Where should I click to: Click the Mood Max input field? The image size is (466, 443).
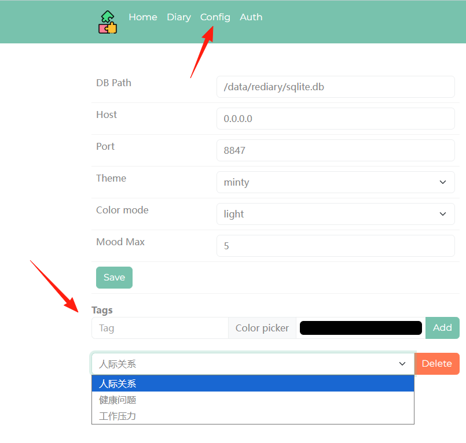(x=336, y=246)
